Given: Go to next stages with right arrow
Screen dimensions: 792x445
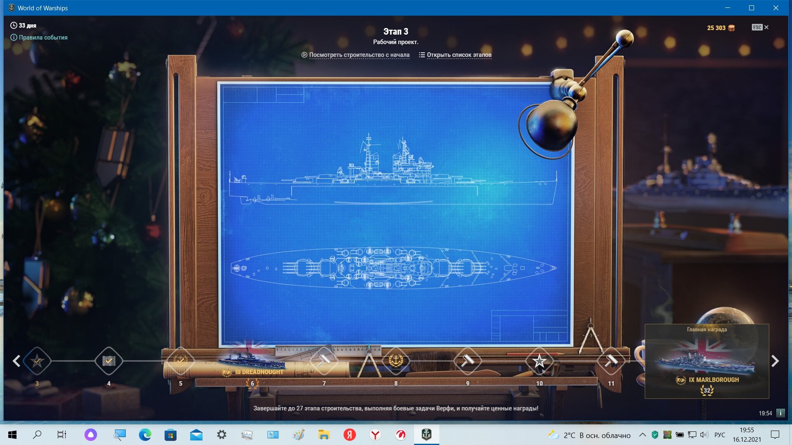Looking at the screenshot, I should [775, 361].
